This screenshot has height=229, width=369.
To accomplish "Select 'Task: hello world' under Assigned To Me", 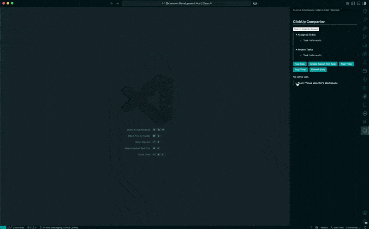I will pyautogui.click(x=312, y=40).
